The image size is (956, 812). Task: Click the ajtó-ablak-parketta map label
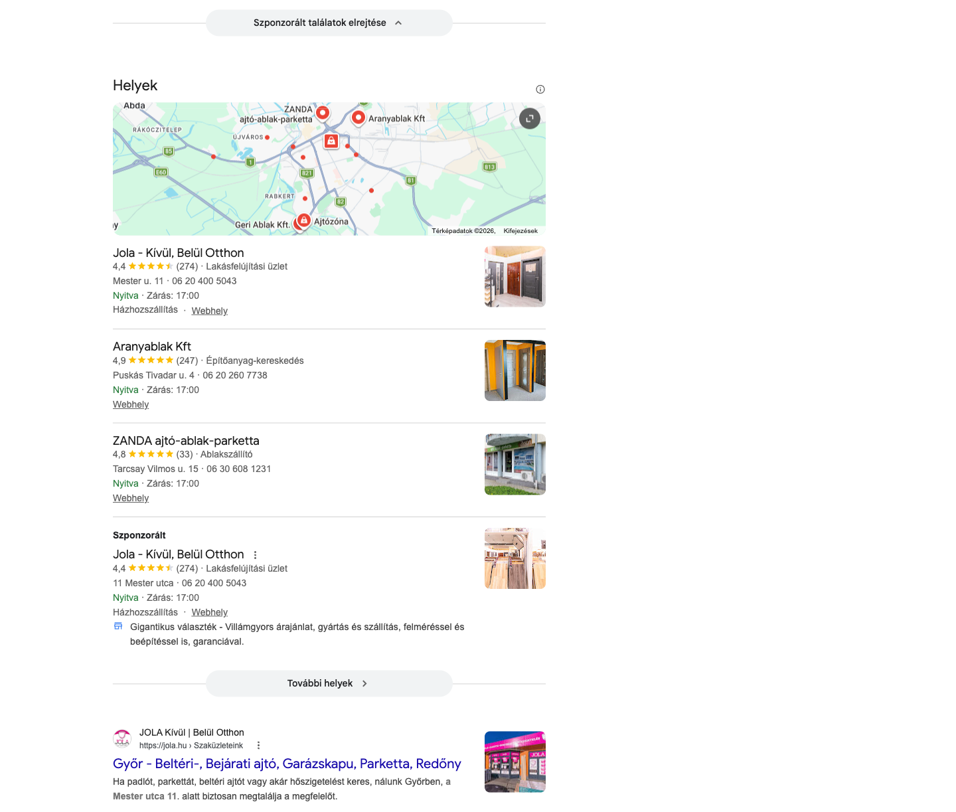[x=276, y=120]
